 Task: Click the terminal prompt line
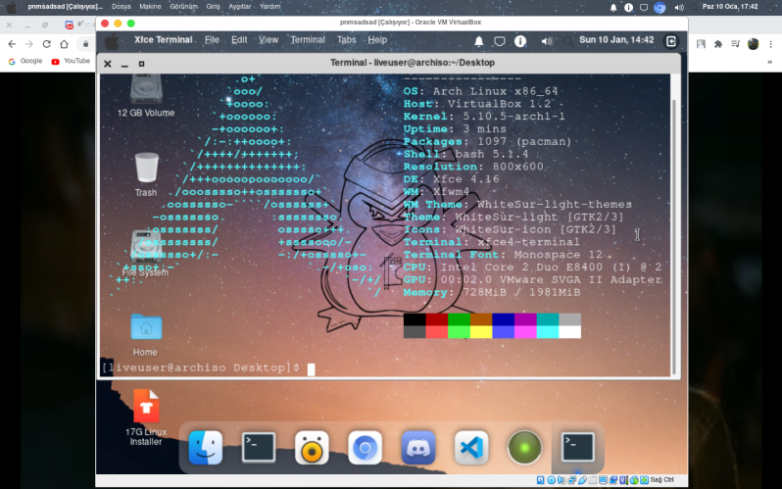[209, 367]
